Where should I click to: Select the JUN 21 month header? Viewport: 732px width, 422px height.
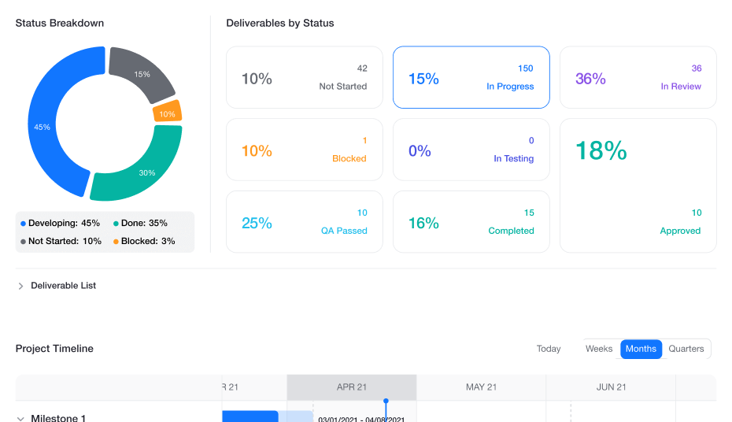click(611, 387)
